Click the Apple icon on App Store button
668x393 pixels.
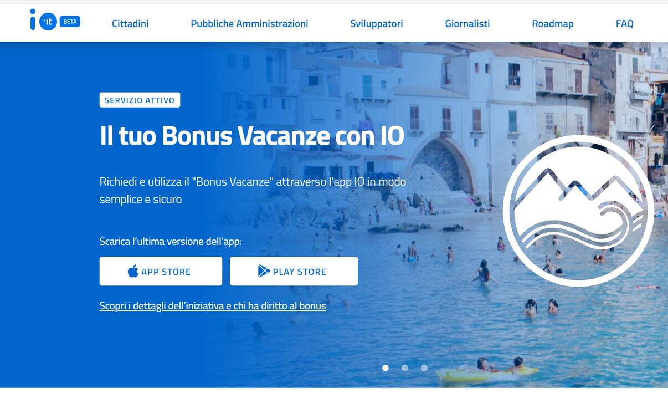(133, 271)
